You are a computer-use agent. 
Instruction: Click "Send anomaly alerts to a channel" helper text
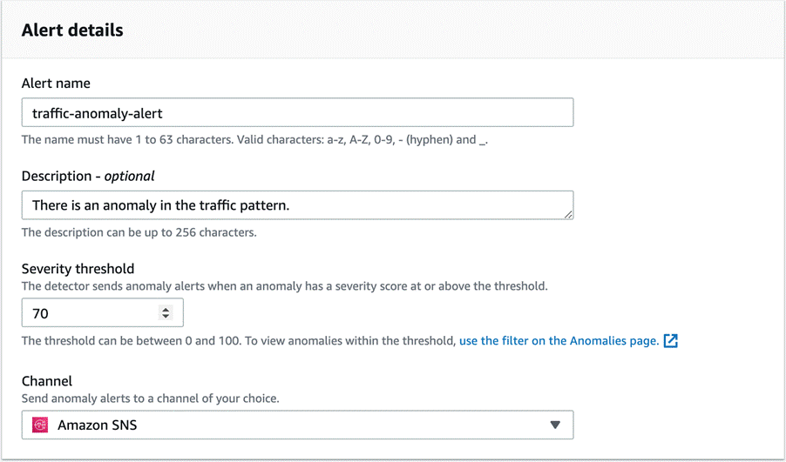[150, 398]
